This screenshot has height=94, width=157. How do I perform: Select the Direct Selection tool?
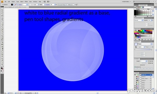(x=2, y=12)
